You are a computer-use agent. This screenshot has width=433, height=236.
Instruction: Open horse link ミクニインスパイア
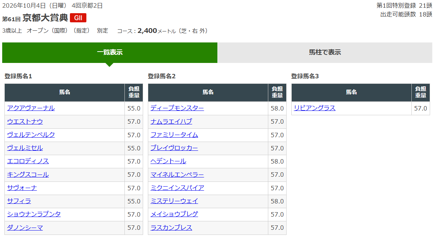[x=177, y=188]
